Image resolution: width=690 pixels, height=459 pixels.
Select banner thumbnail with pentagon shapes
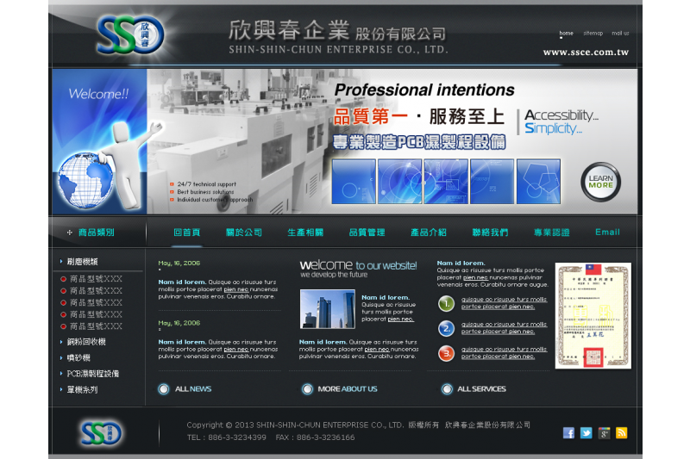[x=538, y=182]
